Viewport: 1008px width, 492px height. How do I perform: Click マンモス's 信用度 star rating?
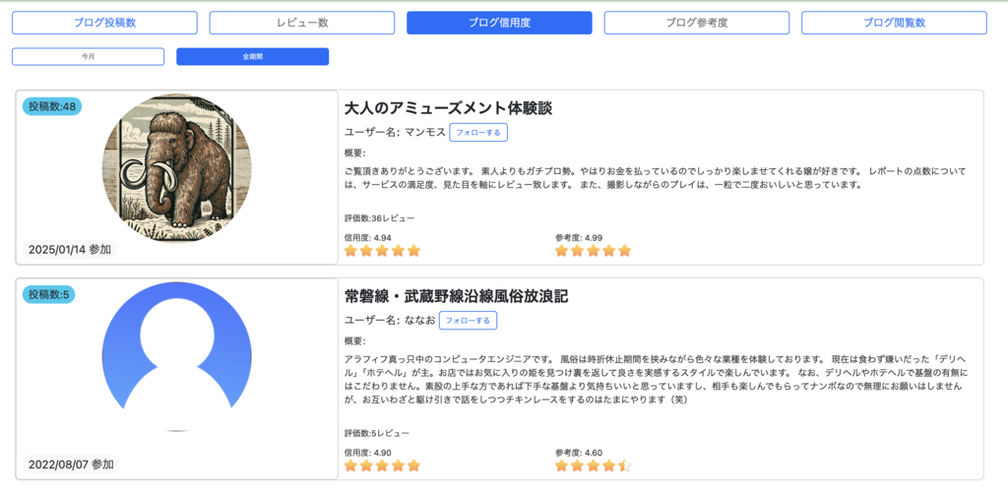(x=382, y=251)
